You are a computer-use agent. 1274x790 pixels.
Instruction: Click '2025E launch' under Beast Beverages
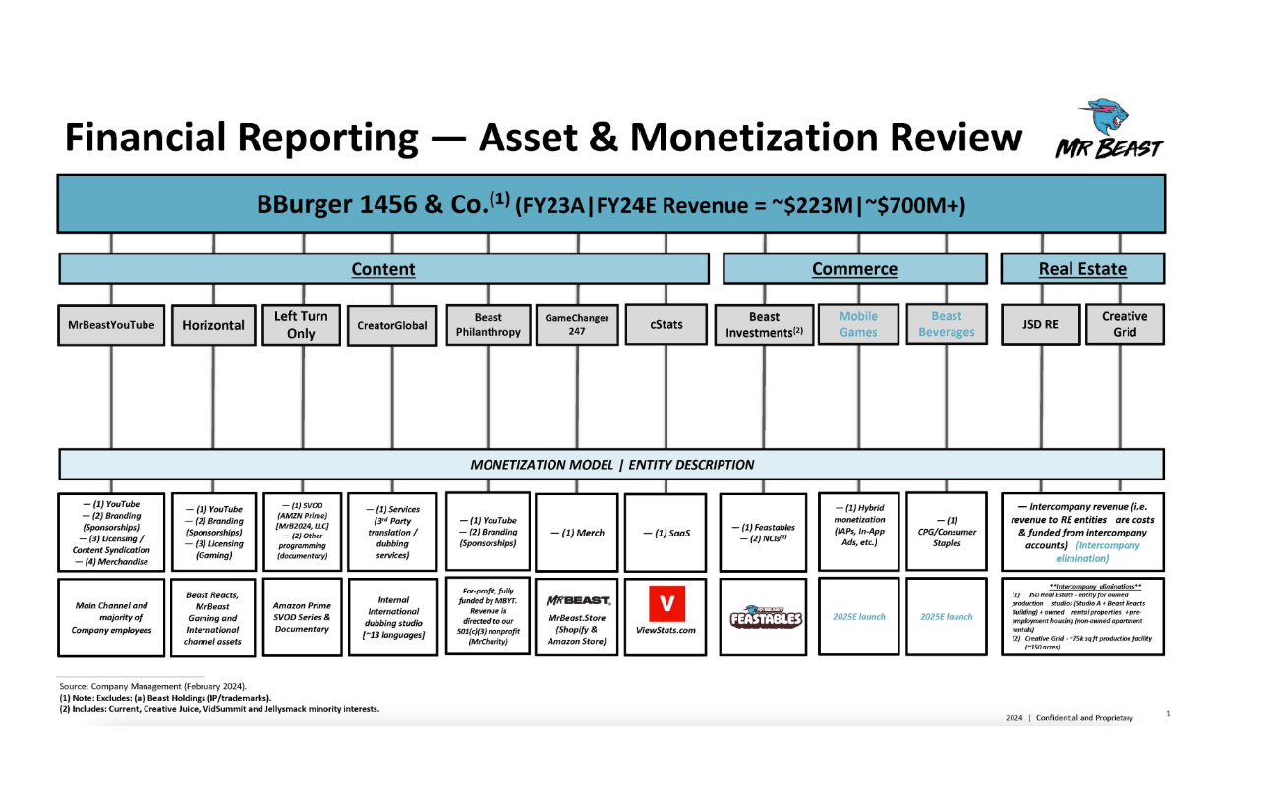tap(947, 617)
